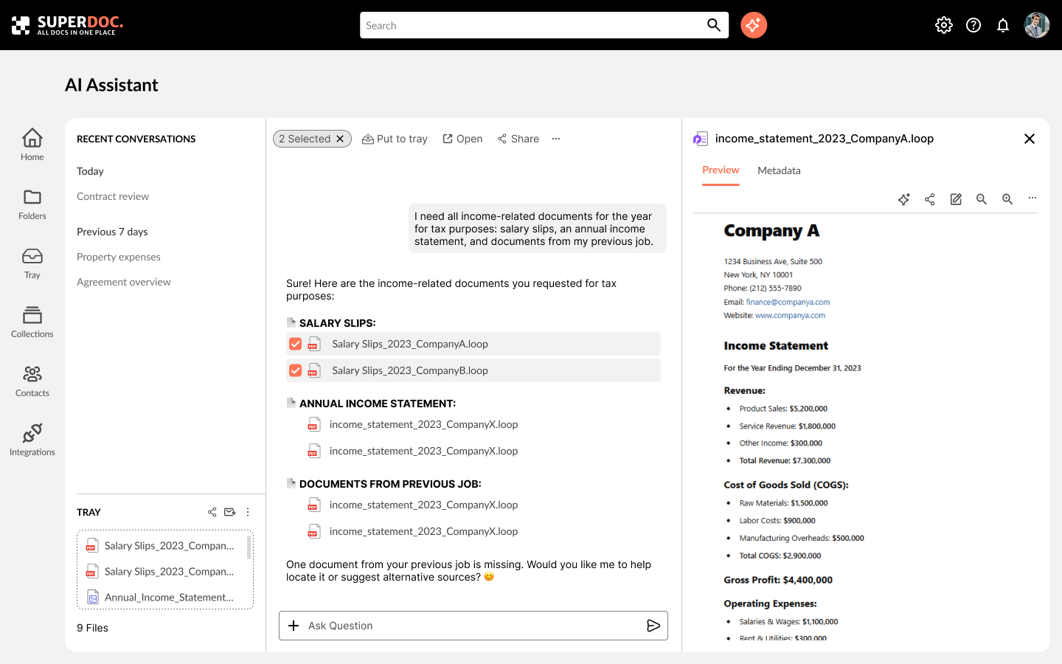Open the Tray options three-dot menu

[248, 512]
